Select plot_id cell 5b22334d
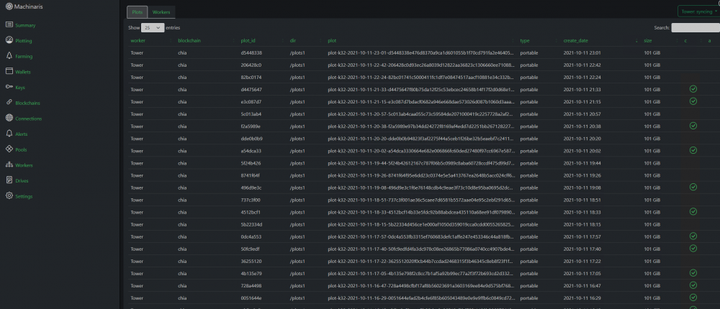This screenshot has width=720, height=309. point(251,224)
